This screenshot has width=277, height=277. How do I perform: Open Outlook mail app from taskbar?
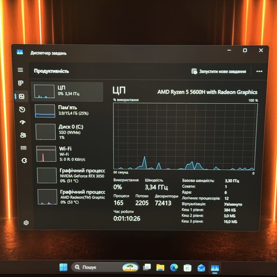(x=201, y=268)
